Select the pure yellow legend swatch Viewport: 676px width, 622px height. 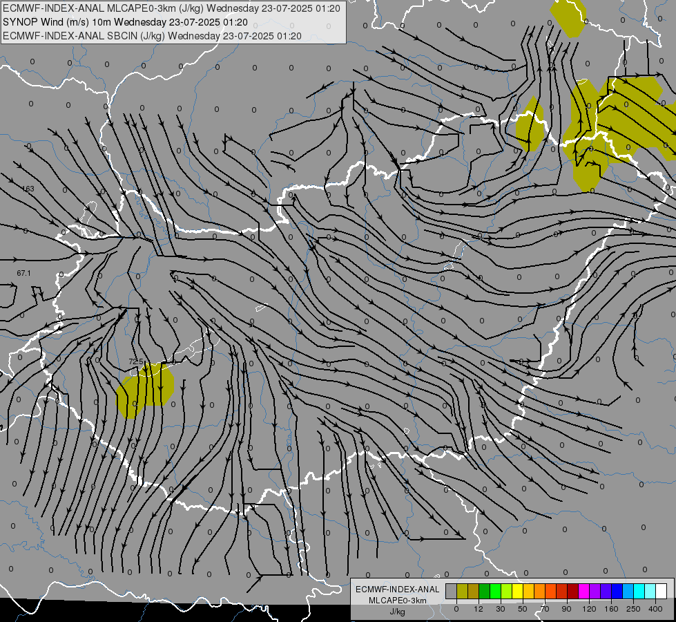517,591
